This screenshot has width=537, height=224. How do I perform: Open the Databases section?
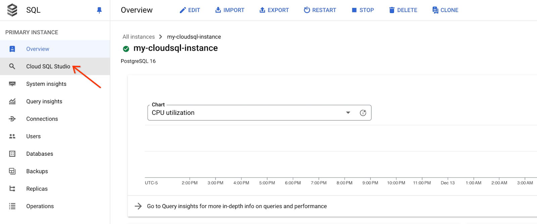[x=40, y=154]
